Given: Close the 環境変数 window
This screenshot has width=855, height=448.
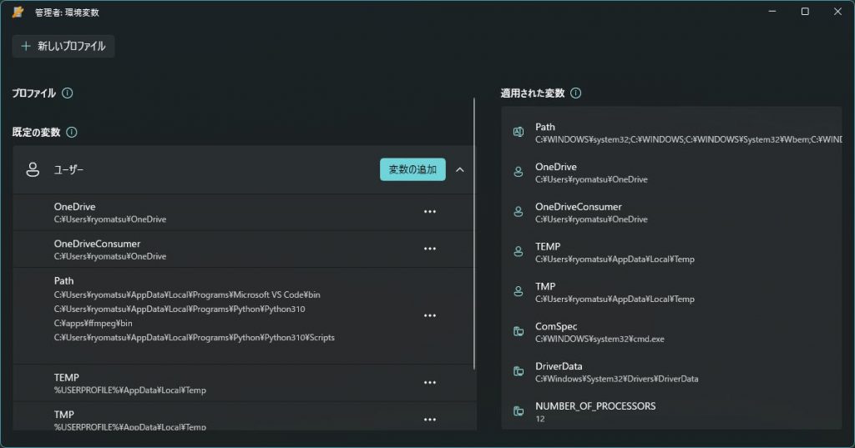Looking at the screenshot, I should click(x=837, y=12).
